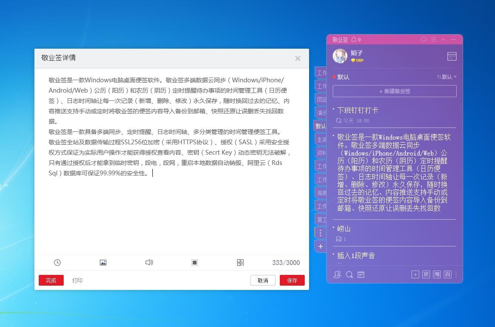Minimize the 敬业签 panel
The height and width of the screenshot is (327, 495).
point(454,40)
